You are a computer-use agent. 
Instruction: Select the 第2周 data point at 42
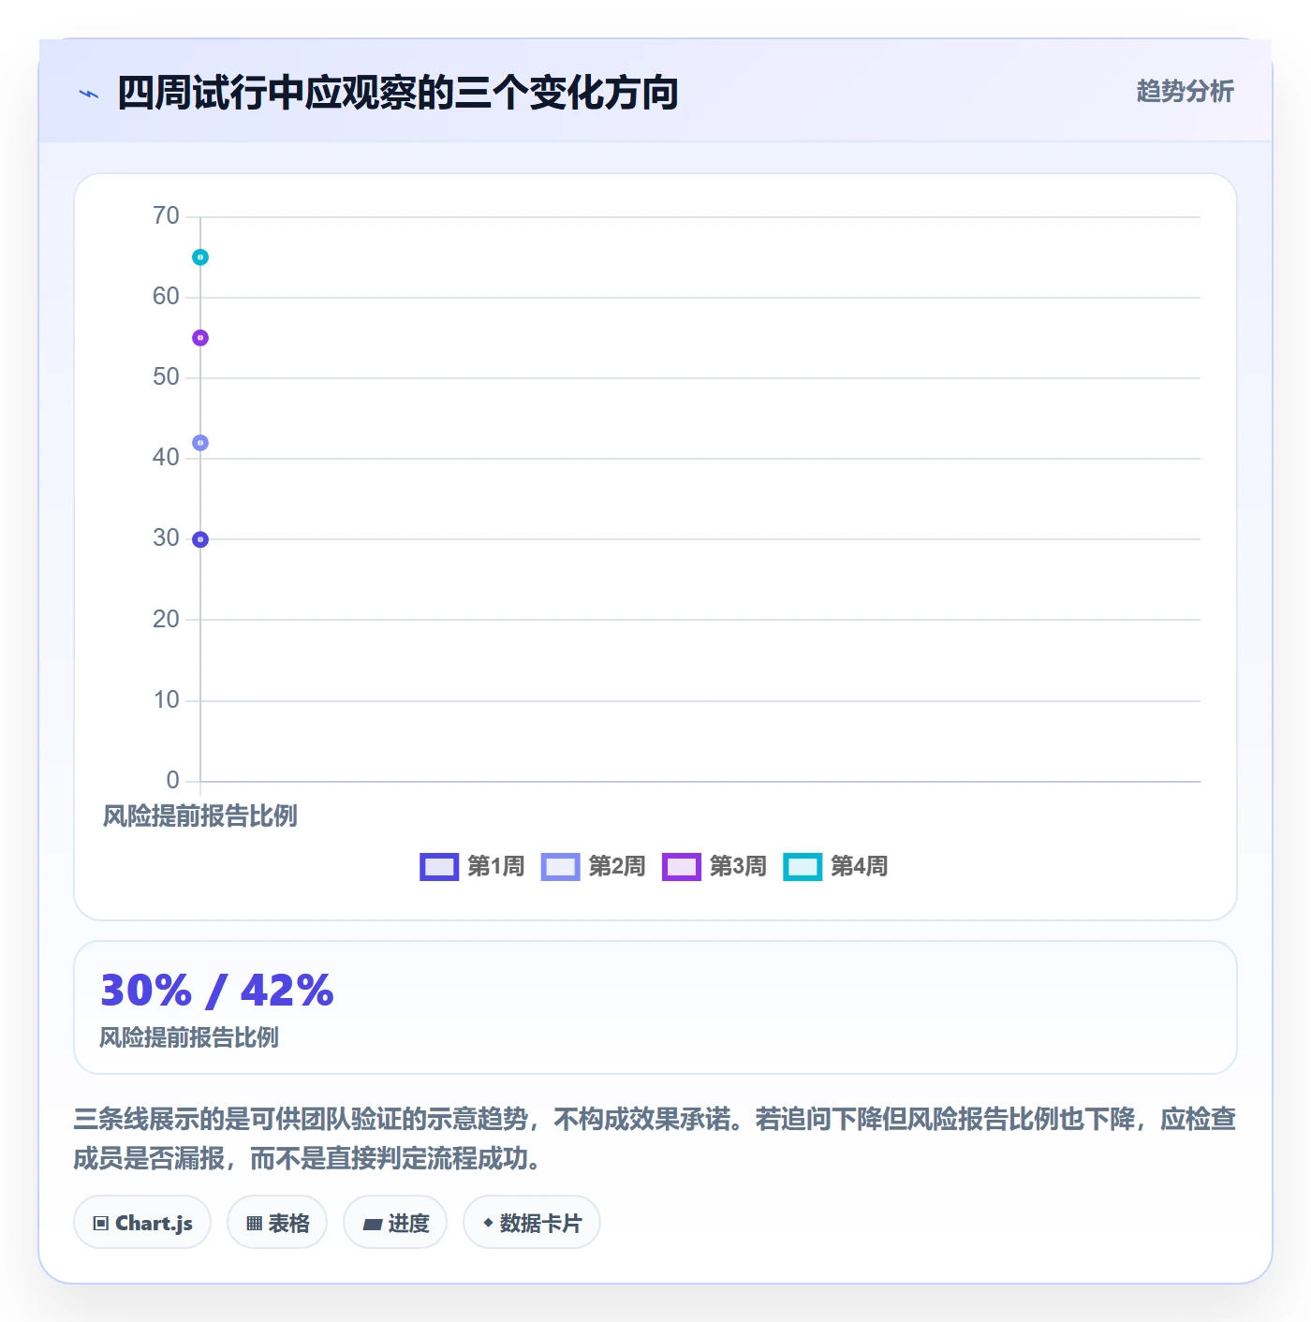200,443
